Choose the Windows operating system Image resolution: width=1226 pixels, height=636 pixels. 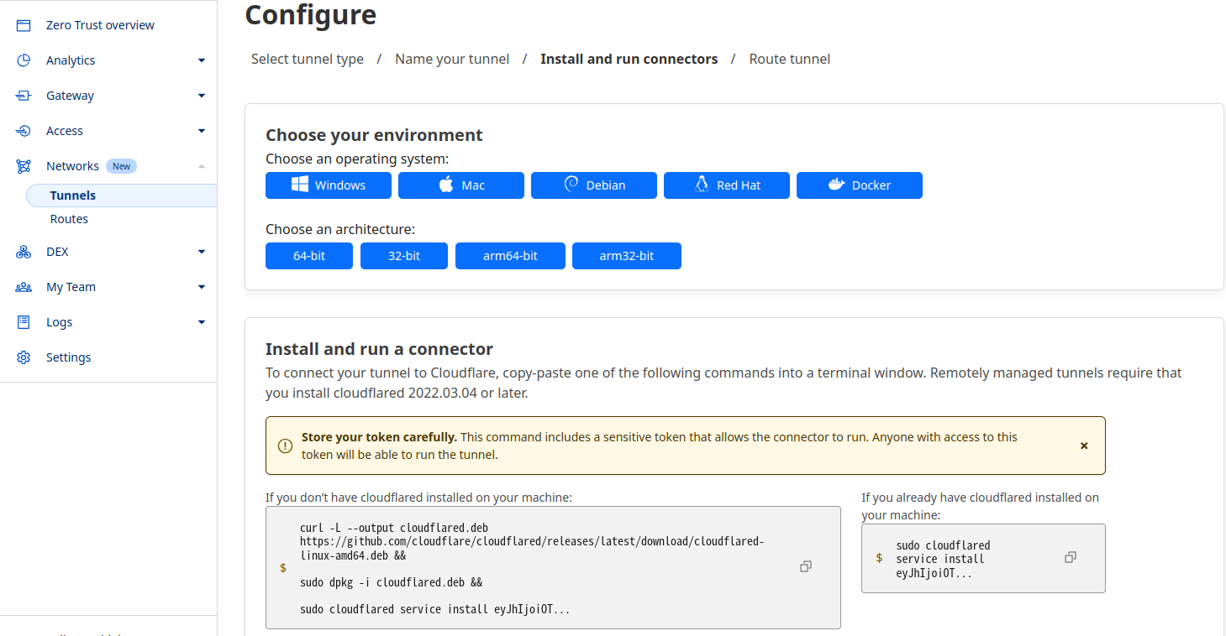click(328, 185)
